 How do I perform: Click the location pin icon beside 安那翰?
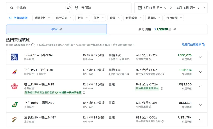tap(77, 8)
